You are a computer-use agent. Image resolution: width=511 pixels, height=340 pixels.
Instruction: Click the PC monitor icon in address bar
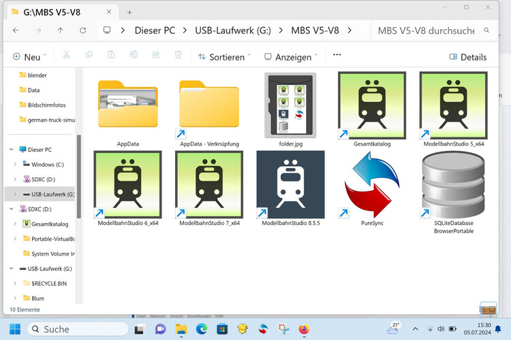107,30
